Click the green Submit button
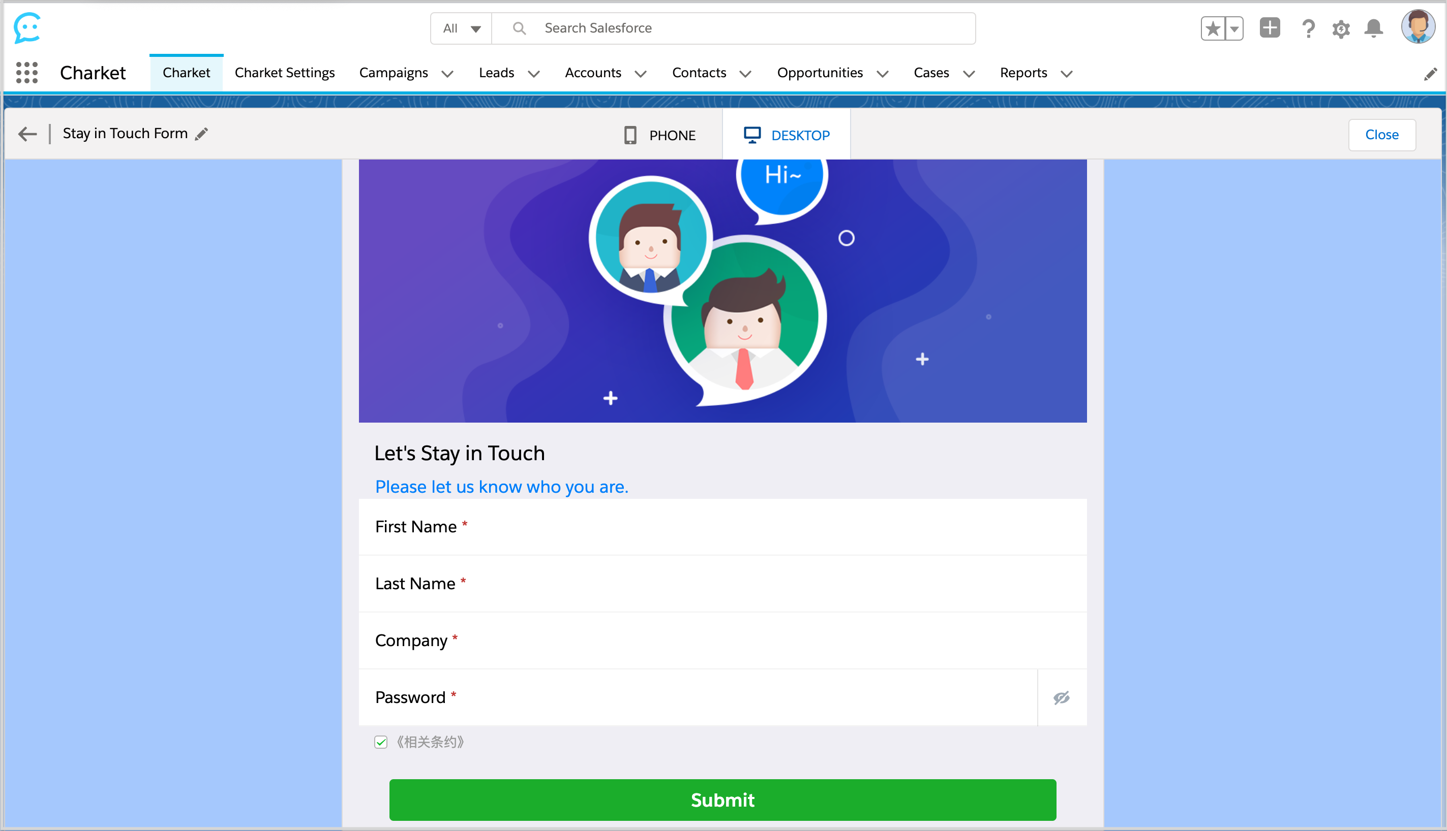Screen dimensions: 1447x831 click(x=722, y=800)
